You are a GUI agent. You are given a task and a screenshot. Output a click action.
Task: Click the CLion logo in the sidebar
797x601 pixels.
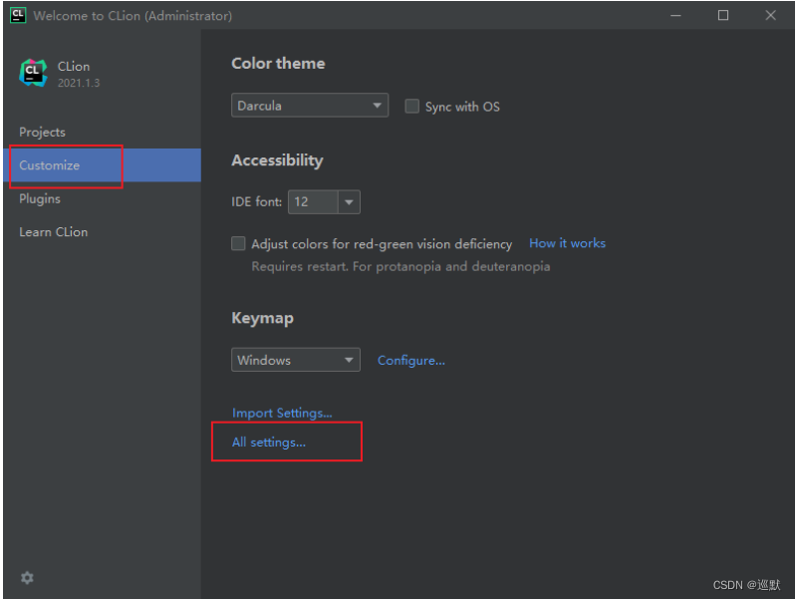pyautogui.click(x=33, y=73)
